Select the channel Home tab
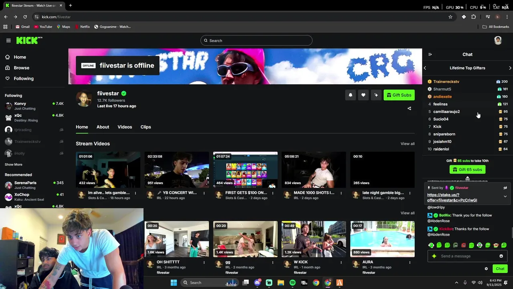The image size is (513, 289). pyautogui.click(x=82, y=127)
